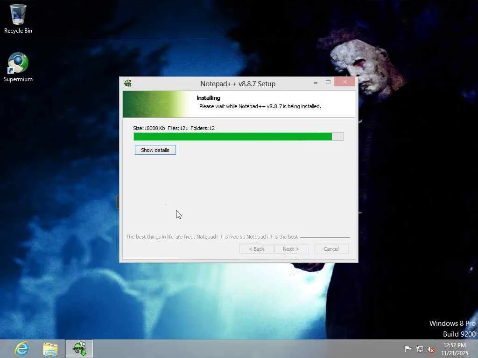The image size is (478, 358).
Task: Open the taskbar clock showing 12:52 PM
Action: pyautogui.click(x=455, y=349)
